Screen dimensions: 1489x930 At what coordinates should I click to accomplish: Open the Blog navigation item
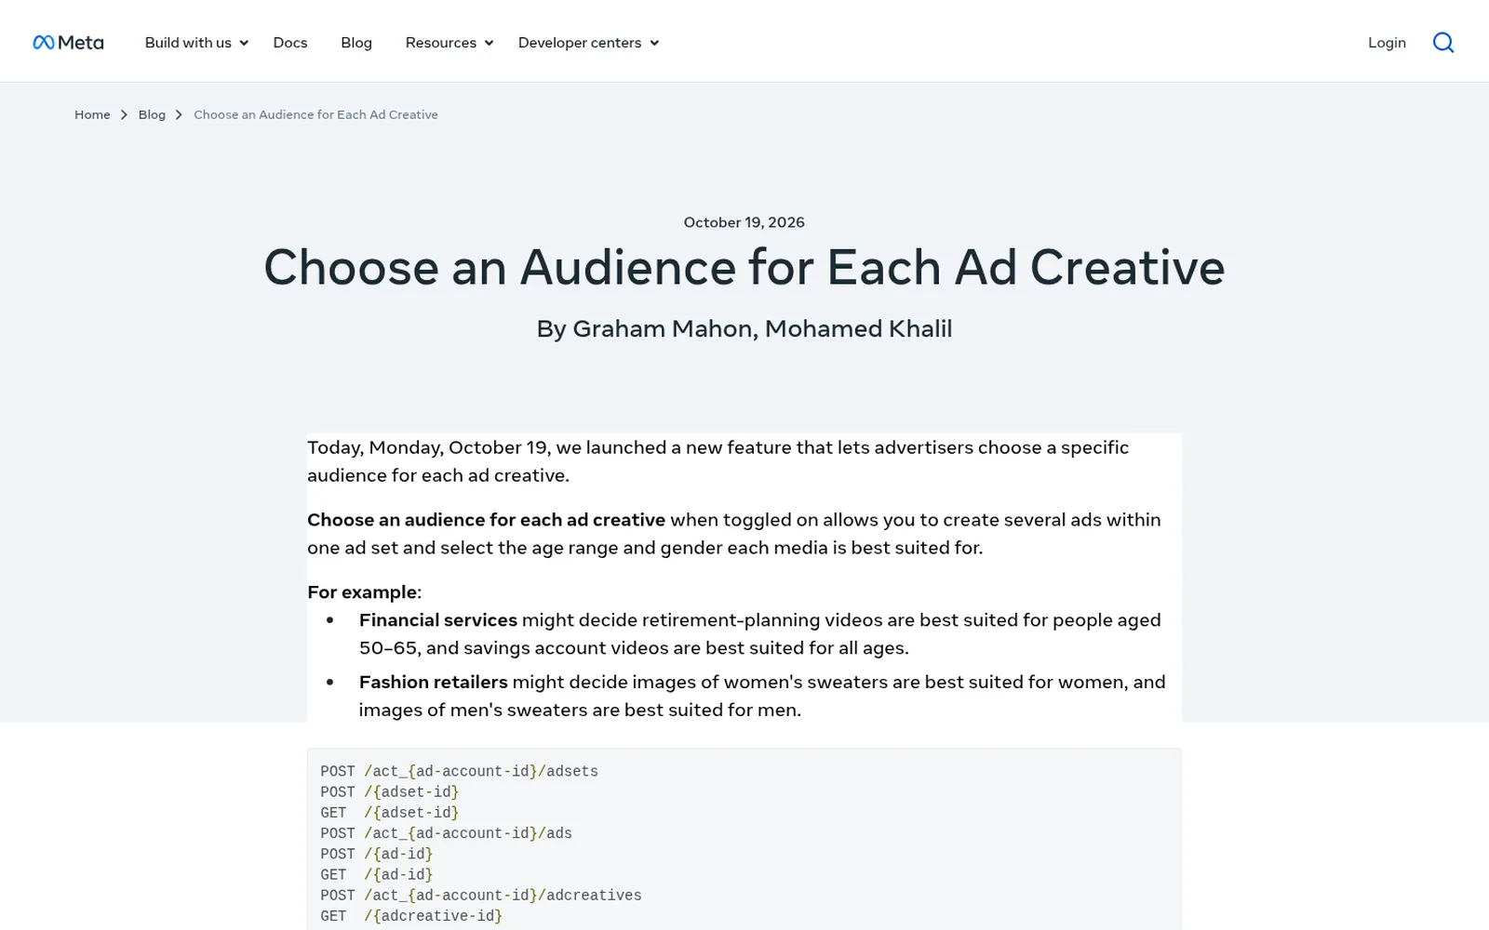(x=356, y=43)
